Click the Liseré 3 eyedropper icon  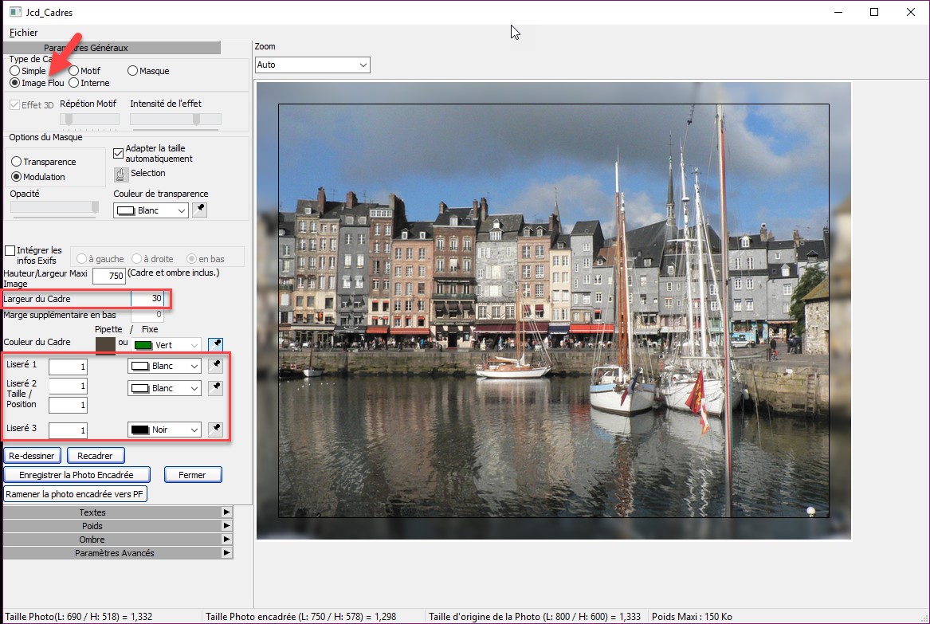coord(215,430)
